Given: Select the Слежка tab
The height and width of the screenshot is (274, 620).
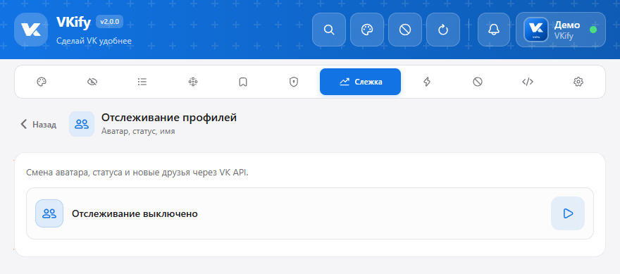Looking at the screenshot, I should 360,82.
